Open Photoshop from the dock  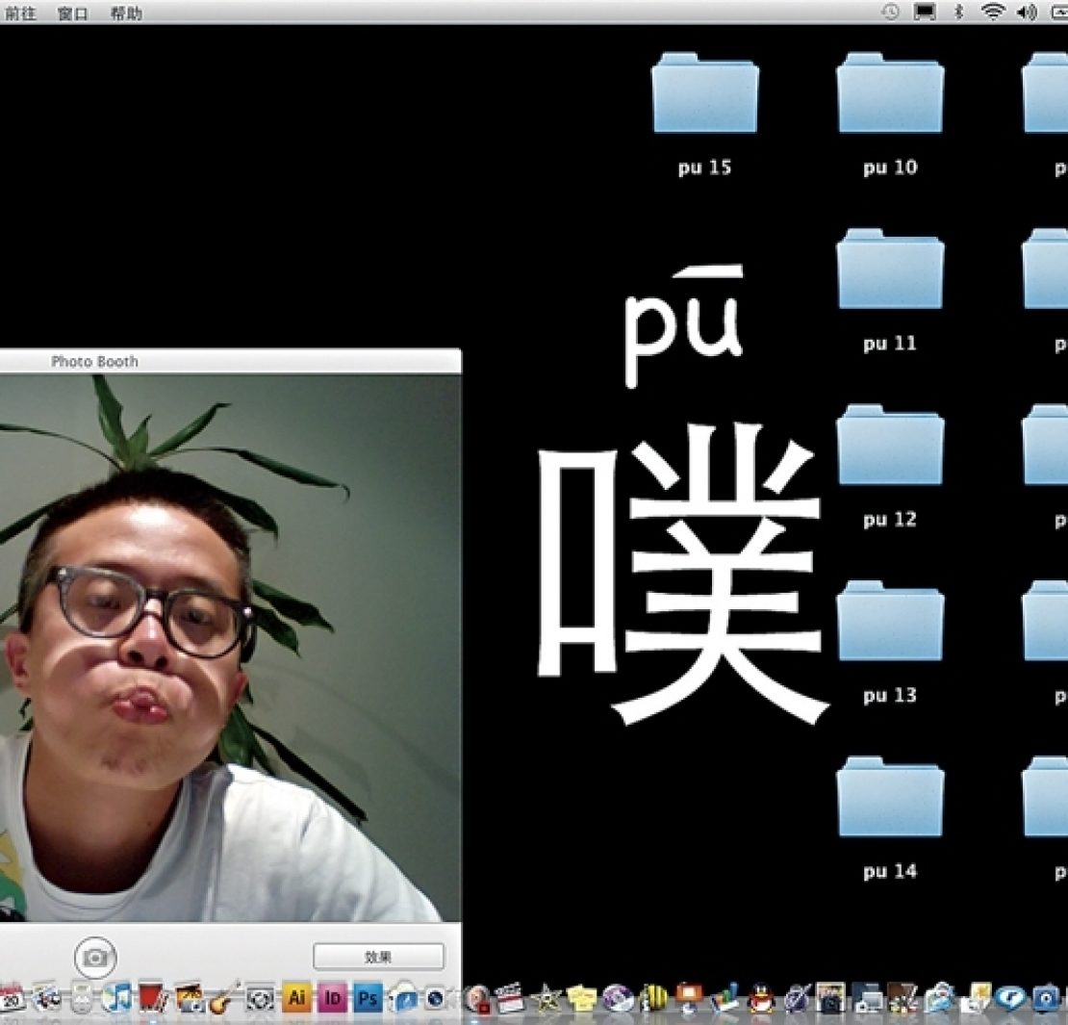click(x=367, y=998)
